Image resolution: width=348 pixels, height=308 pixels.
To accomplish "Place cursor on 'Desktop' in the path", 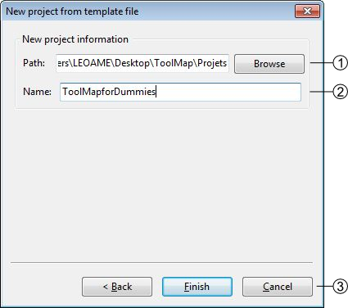I will pyautogui.click(x=132, y=63).
